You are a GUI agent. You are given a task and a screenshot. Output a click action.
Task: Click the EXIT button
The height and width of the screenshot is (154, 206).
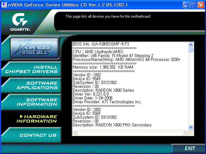(x=190, y=148)
